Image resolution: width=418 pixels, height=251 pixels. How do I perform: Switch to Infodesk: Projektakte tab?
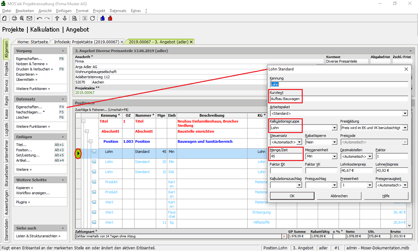click(x=86, y=42)
